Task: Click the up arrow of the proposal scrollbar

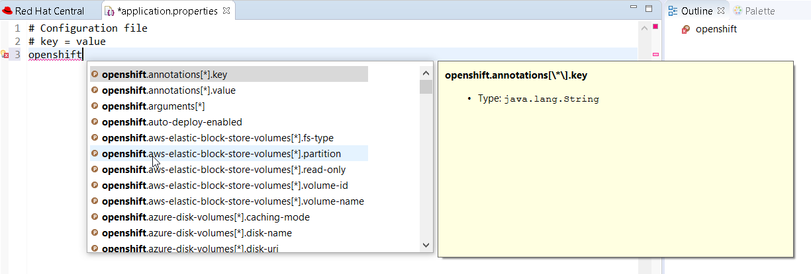Action: pyautogui.click(x=426, y=73)
